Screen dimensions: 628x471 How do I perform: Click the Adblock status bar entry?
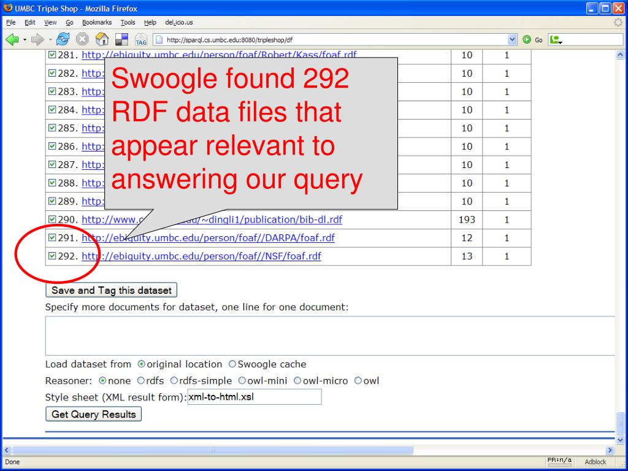[595, 462]
